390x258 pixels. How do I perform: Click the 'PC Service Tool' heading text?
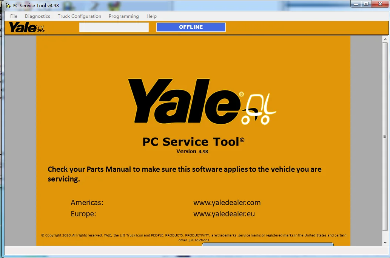pos(193,141)
